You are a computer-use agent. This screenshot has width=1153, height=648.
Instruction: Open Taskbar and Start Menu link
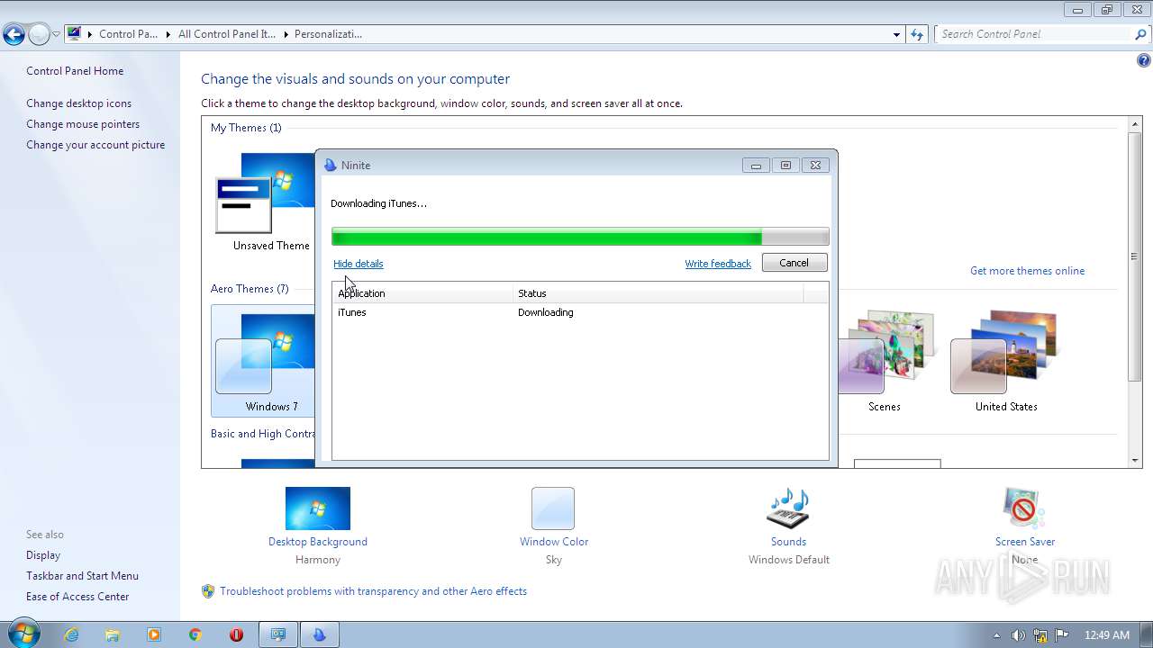[82, 576]
